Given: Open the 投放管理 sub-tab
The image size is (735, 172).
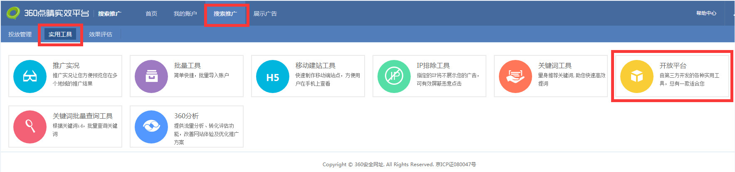Looking at the screenshot, I should 20,34.
